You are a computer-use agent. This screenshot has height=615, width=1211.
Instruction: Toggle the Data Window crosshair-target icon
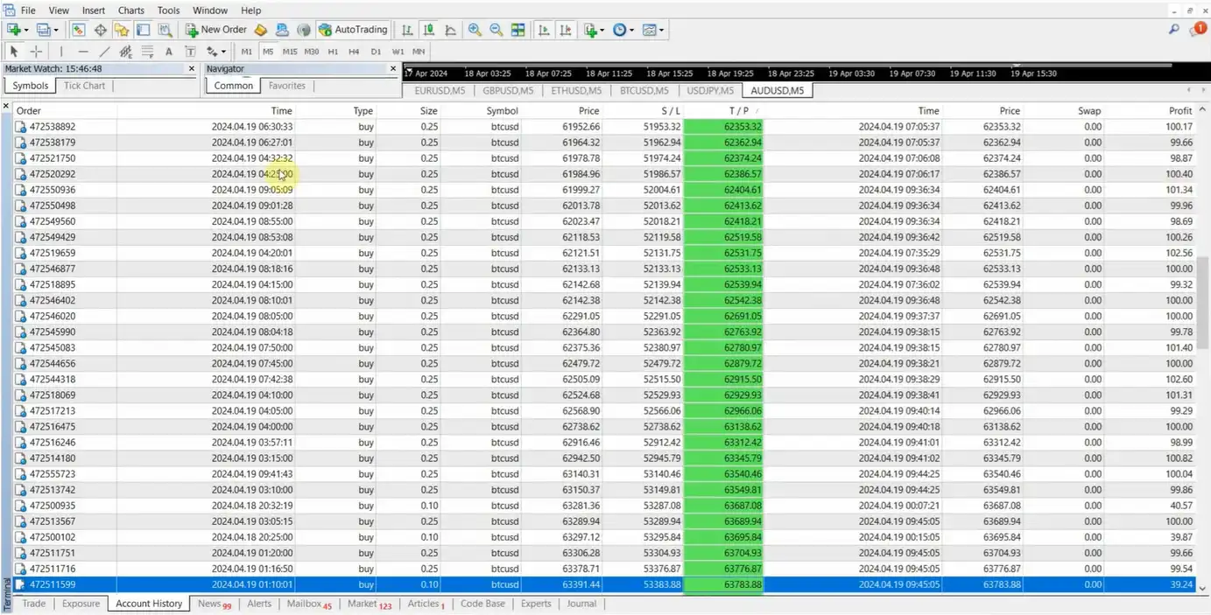(101, 30)
